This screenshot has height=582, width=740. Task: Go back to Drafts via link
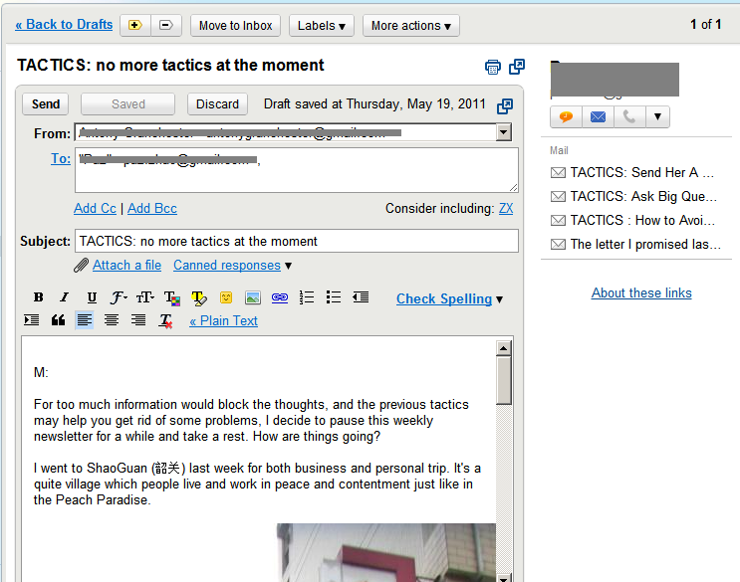point(64,25)
